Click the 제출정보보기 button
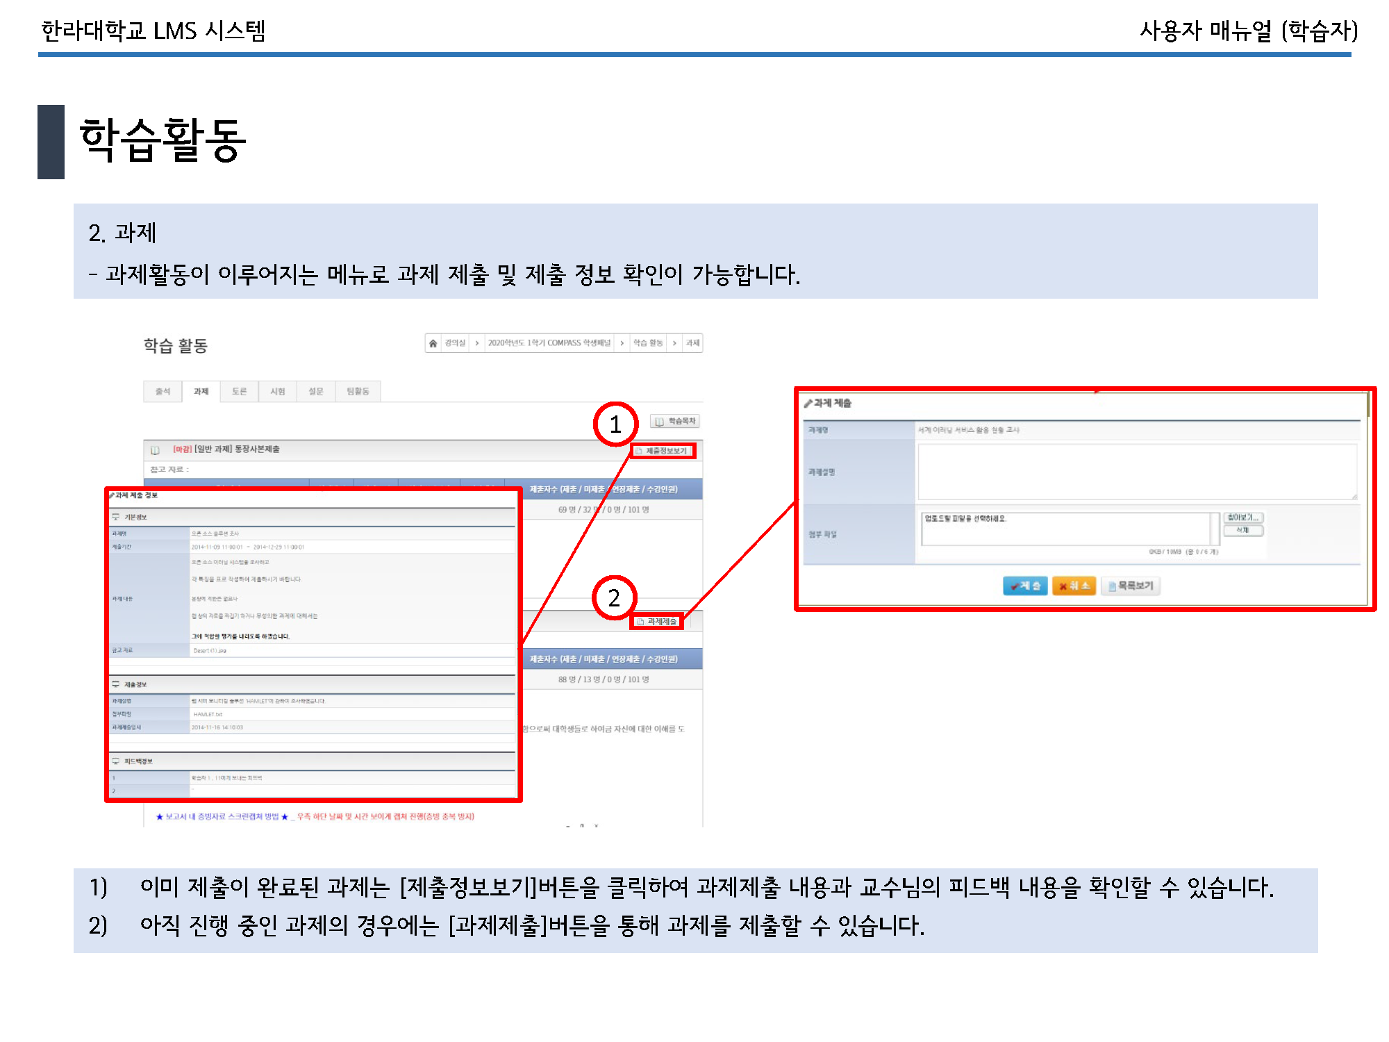 [663, 451]
